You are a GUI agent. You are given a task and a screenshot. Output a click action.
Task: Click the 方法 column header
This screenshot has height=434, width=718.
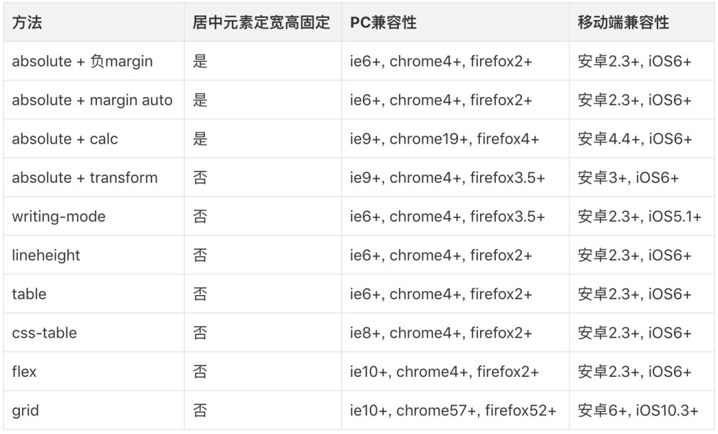(x=94, y=22)
